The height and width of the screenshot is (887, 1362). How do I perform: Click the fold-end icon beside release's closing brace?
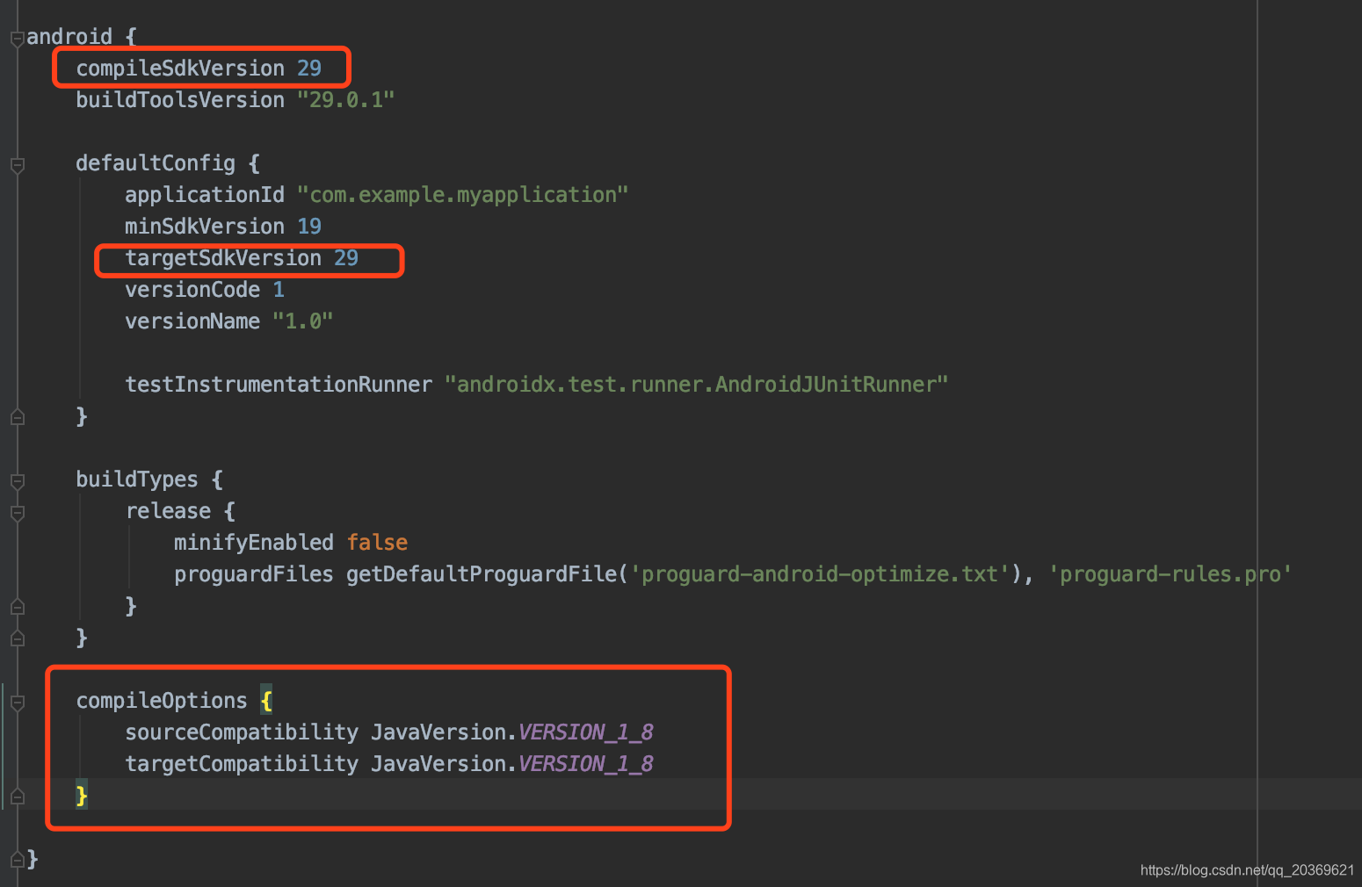(x=17, y=606)
